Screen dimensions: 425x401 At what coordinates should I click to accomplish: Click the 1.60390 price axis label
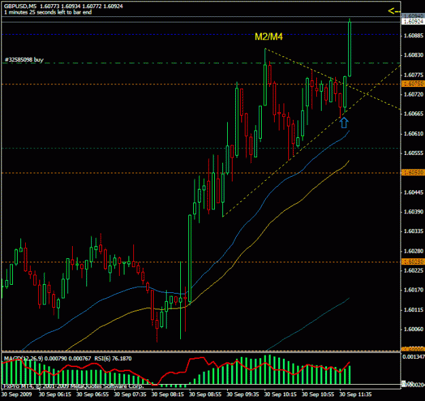pos(413,212)
